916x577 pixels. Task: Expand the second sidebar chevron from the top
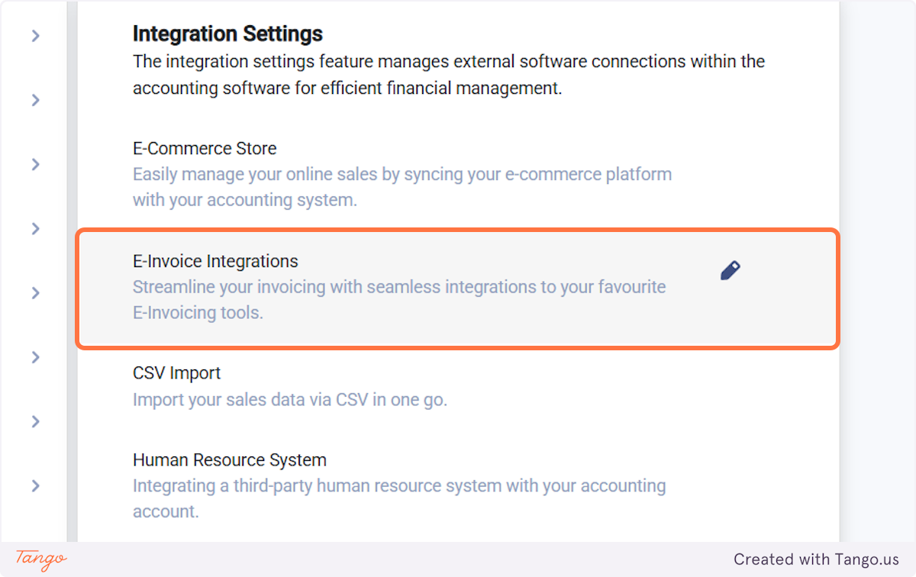(x=35, y=100)
